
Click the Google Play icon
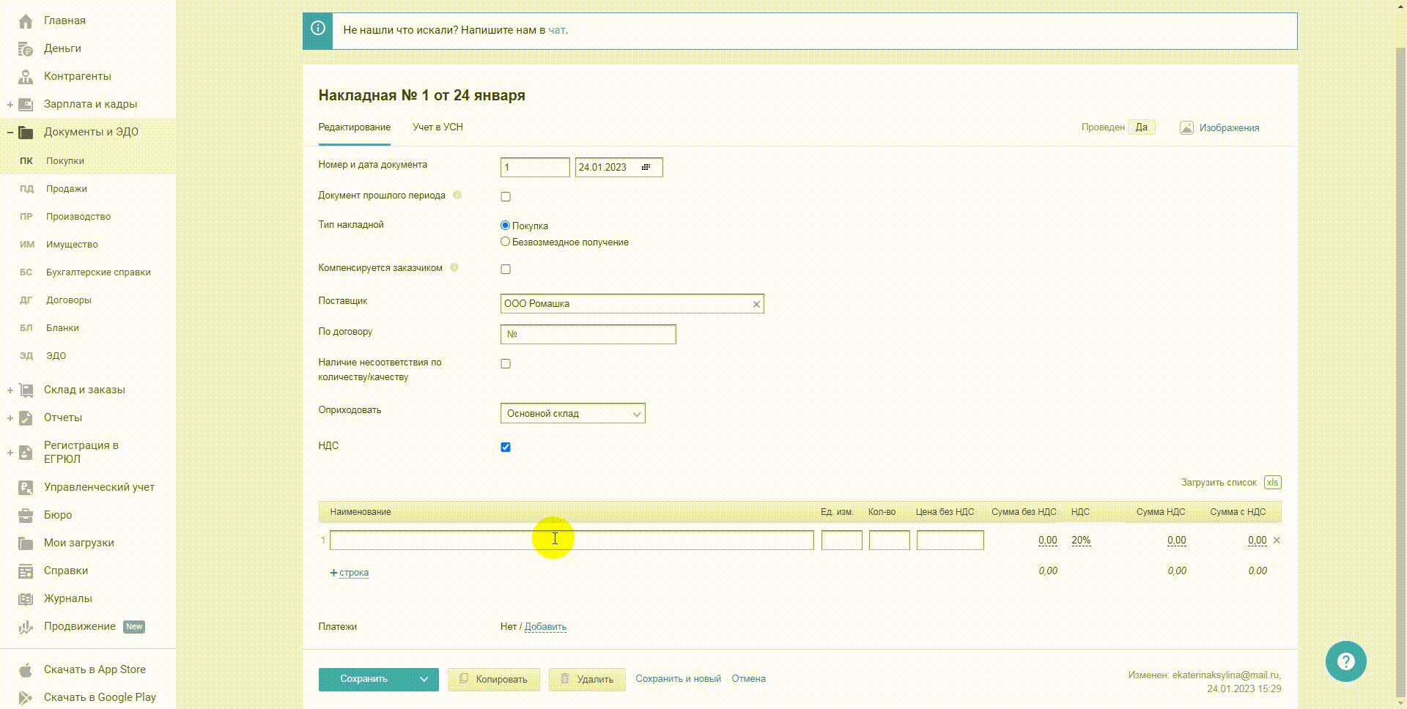point(26,698)
